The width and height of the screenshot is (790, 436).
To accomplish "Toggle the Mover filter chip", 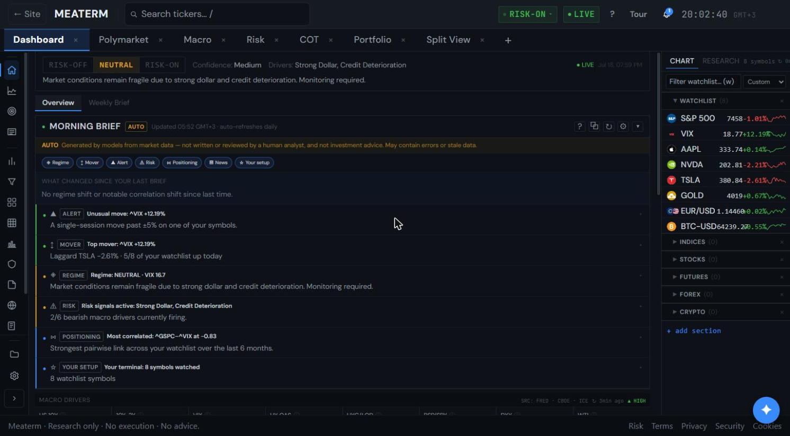I will [89, 162].
